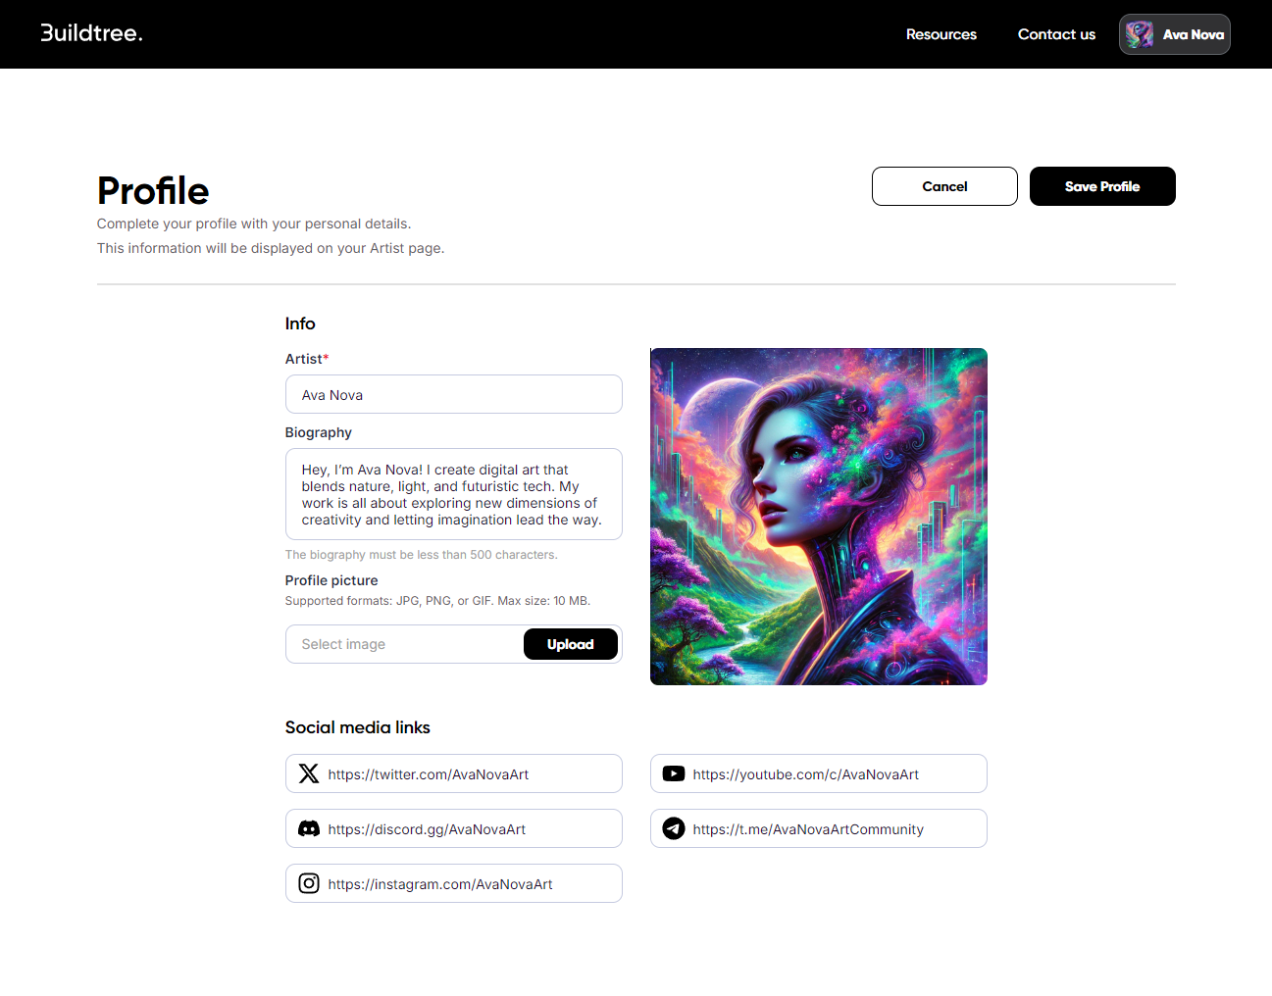Click the Telegram icon
This screenshot has height=996, width=1272.
[674, 828]
